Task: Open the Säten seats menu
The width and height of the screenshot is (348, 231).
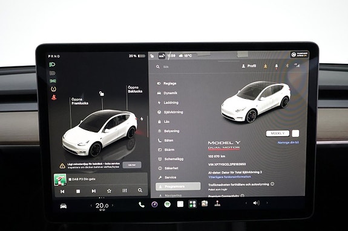Action: [x=165, y=141]
